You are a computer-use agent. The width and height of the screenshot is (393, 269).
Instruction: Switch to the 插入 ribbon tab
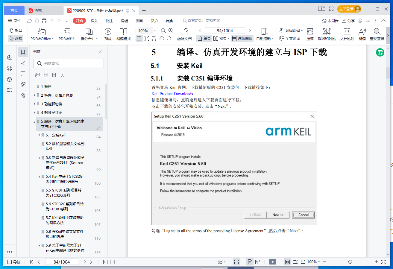(94, 21)
